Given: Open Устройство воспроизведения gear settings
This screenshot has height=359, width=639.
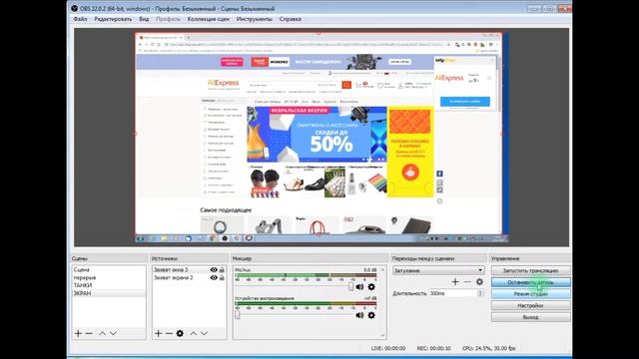Looking at the screenshot, I should 371,315.
